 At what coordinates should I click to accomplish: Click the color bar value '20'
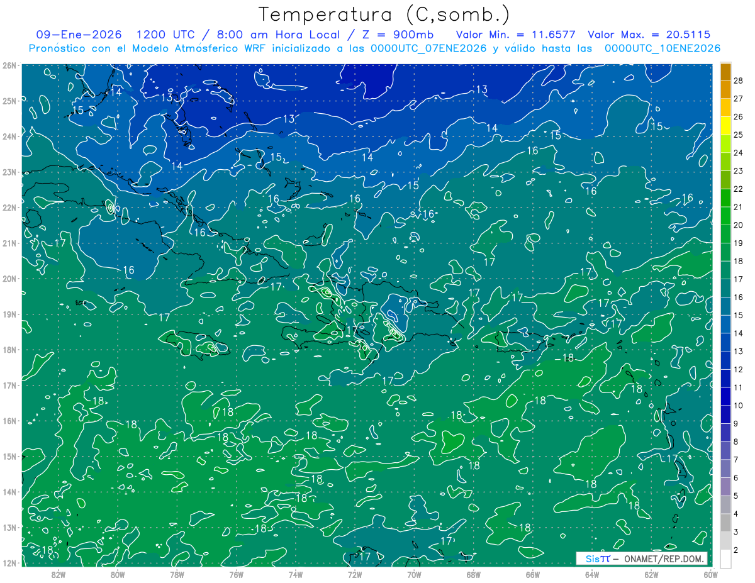pyautogui.click(x=739, y=225)
